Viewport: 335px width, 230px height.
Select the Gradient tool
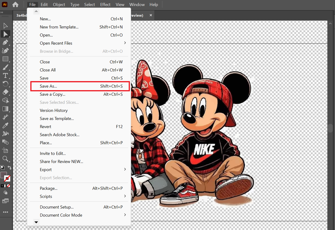(x=5, y=109)
